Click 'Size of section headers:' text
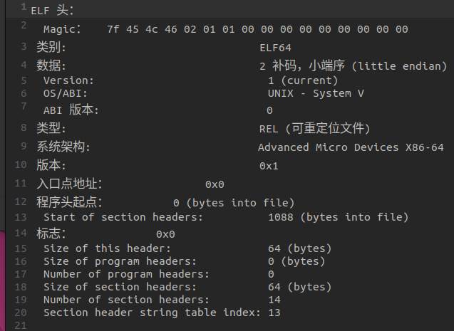This screenshot has width=454, height=331. 120,287
